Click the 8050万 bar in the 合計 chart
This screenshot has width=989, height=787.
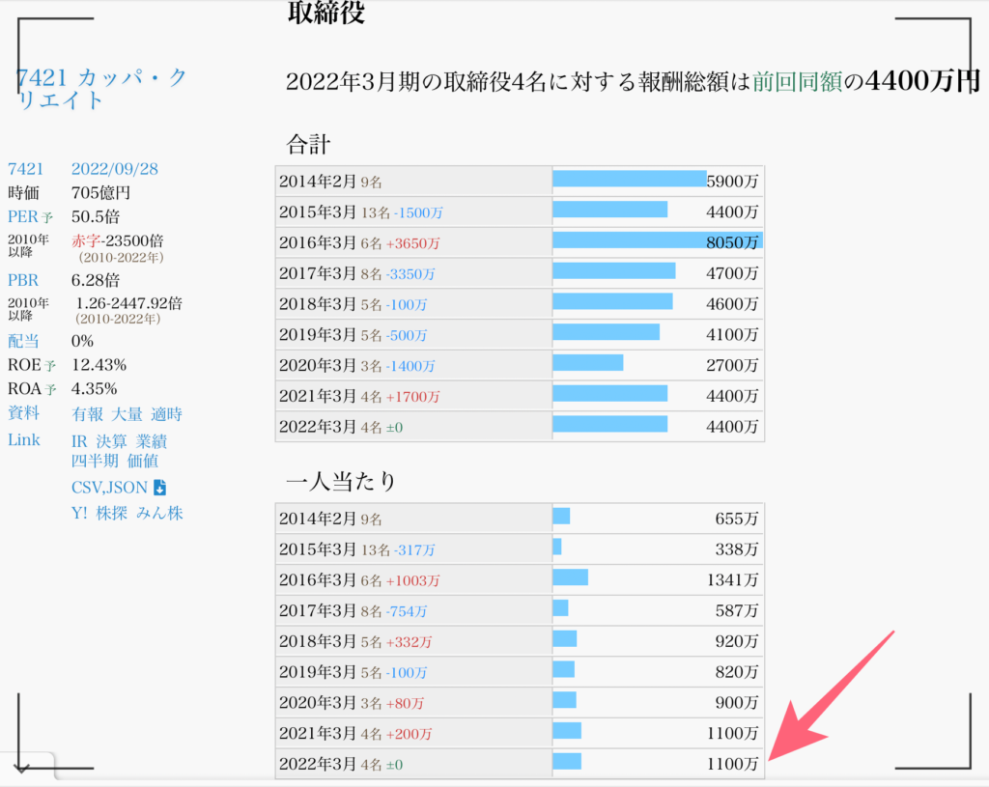coord(658,240)
